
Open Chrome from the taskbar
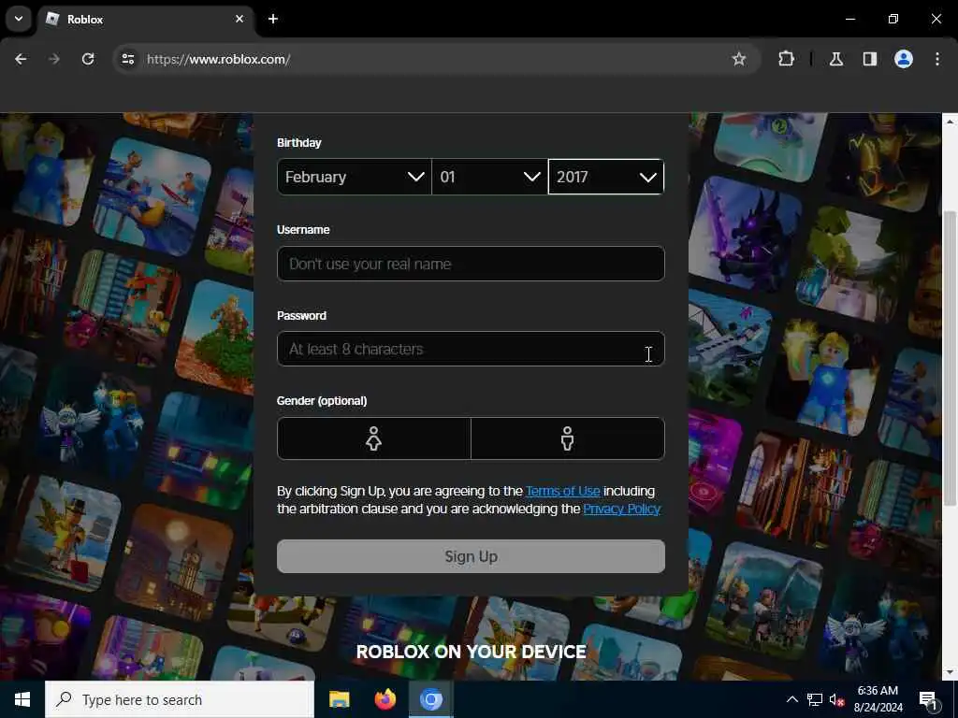click(x=430, y=699)
